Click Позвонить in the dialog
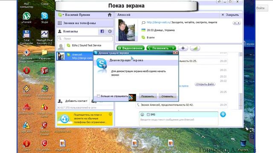 click(x=148, y=96)
